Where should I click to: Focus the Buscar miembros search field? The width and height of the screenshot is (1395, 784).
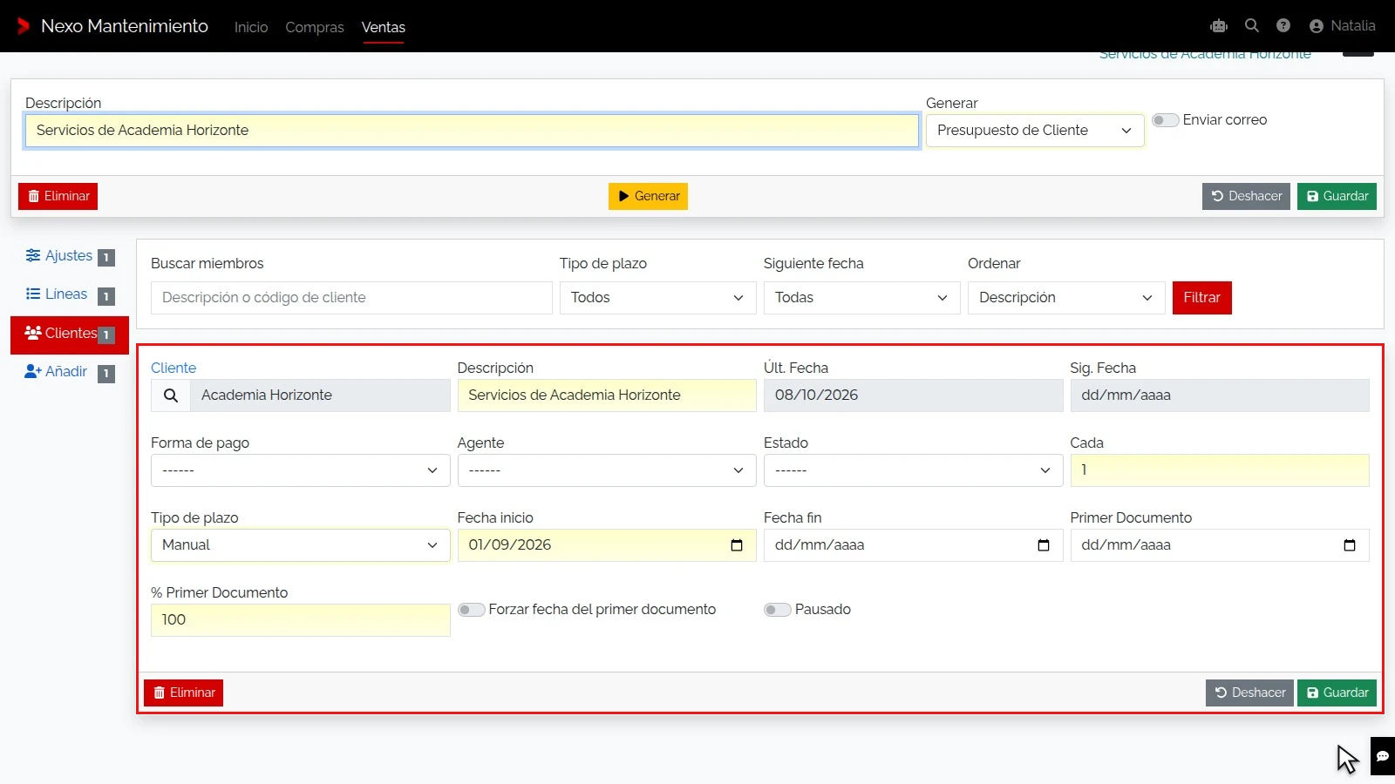(x=351, y=298)
